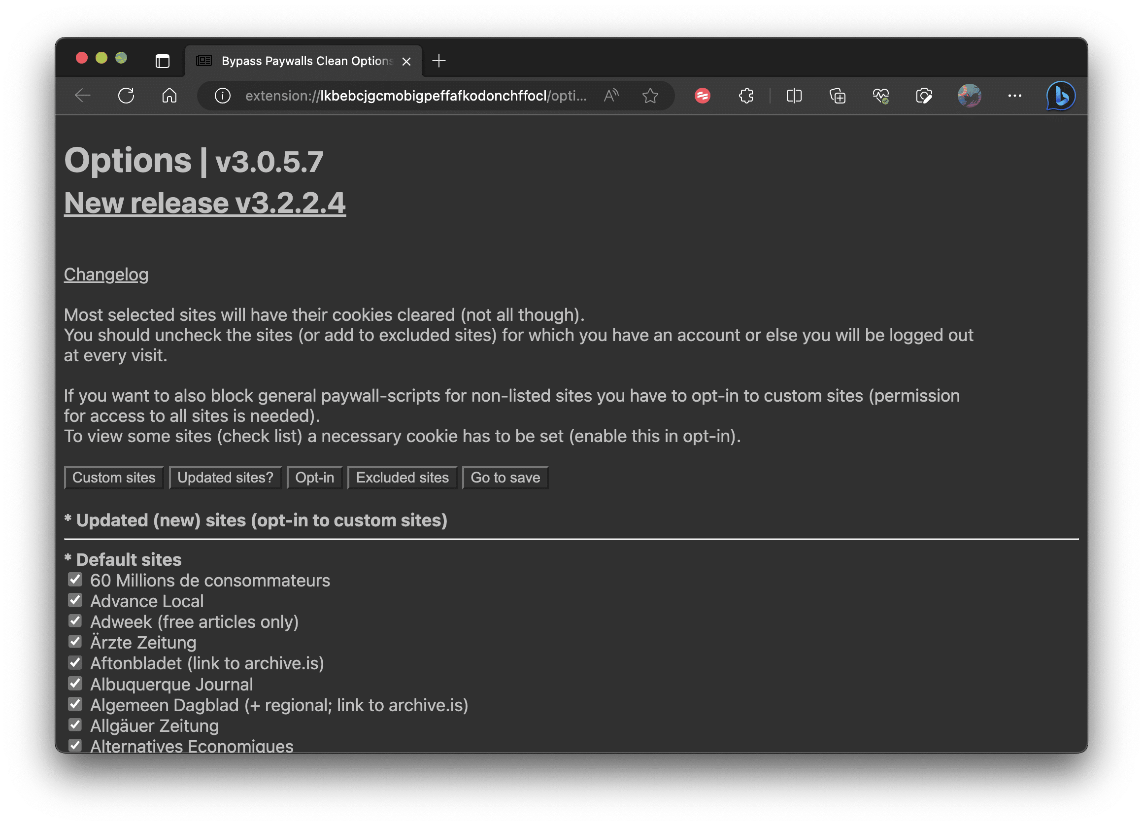Image resolution: width=1143 pixels, height=826 pixels.
Task: Open the New release v3.2.2.4 link
Action: (x=204, y=203)
